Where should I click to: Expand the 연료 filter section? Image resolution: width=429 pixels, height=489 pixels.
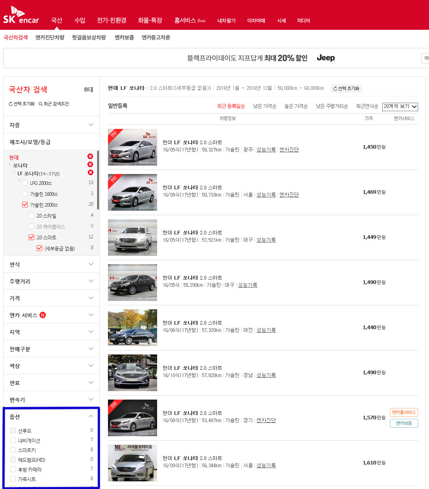[52, 383]
